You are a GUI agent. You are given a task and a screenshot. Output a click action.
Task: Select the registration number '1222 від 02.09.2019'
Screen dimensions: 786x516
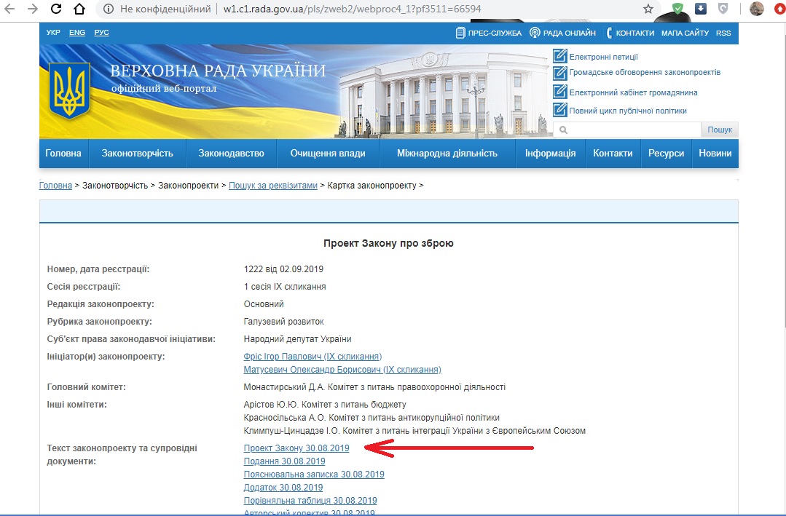coord(283,269)
